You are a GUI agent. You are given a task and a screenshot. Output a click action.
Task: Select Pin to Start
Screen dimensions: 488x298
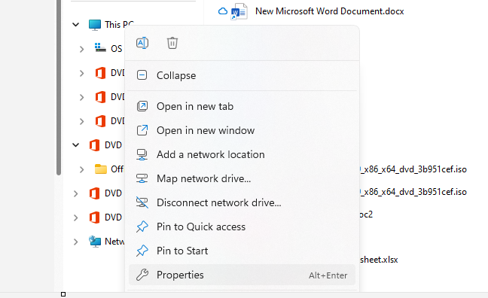coord(242,251)
